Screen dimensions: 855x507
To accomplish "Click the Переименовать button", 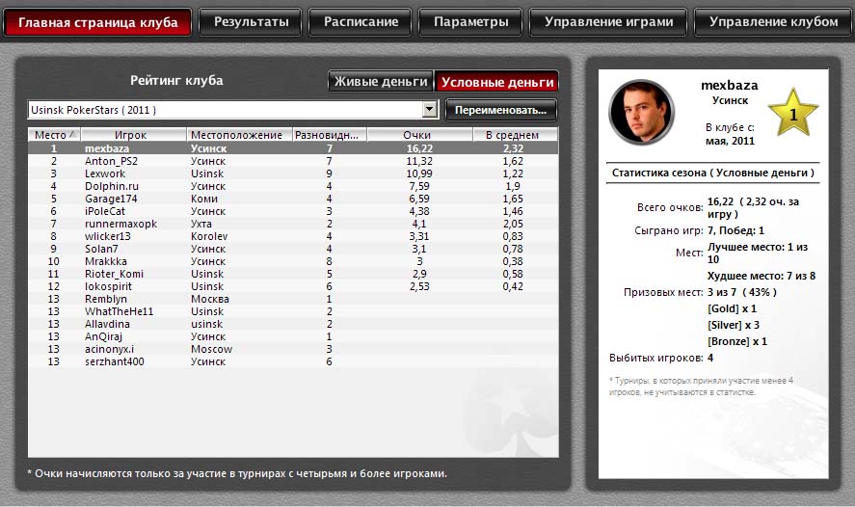I will 501,110.
